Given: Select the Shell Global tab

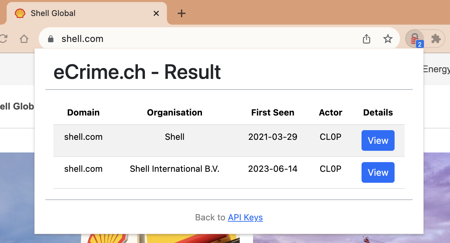Looking at the screenshot, I should point(87,13).
